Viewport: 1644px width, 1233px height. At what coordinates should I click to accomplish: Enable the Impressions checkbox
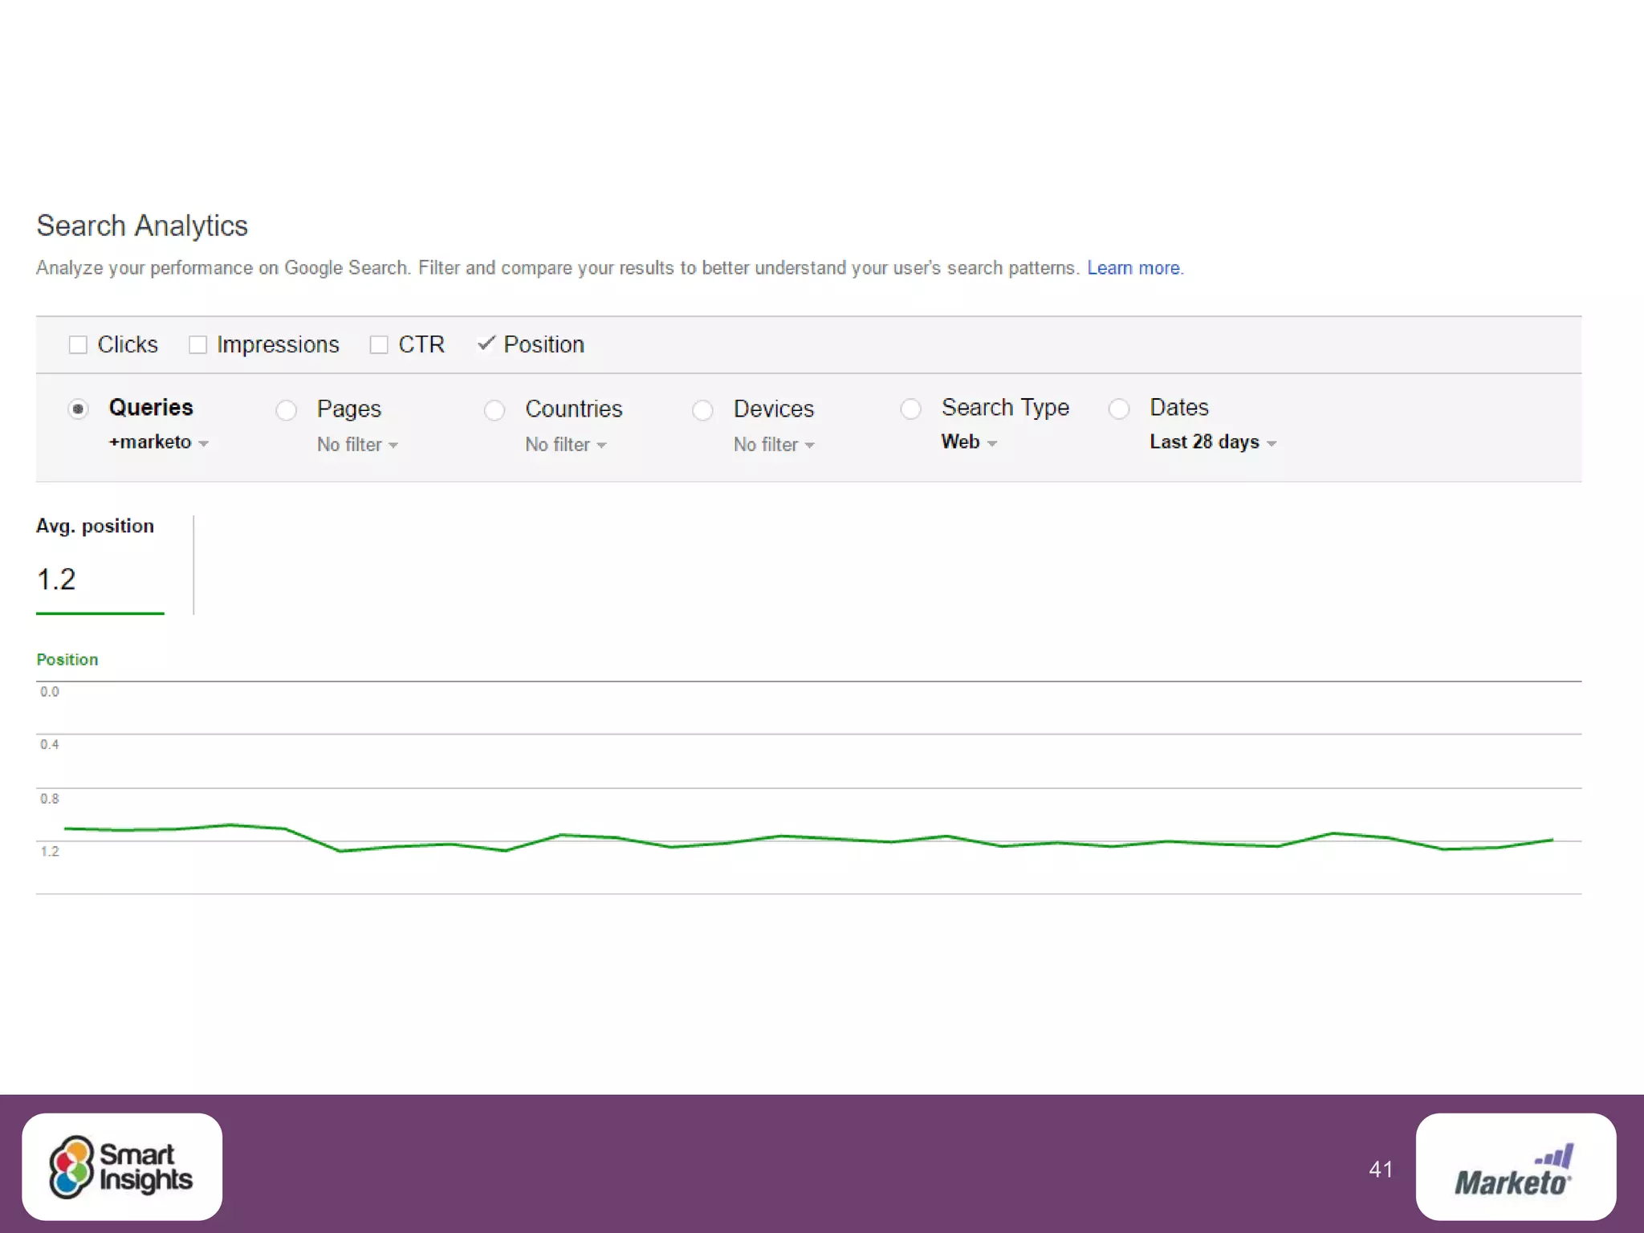tap(197, 345)
